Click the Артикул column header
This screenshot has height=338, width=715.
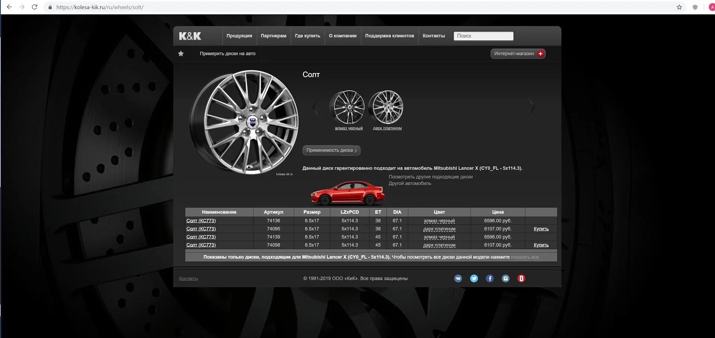273,212
